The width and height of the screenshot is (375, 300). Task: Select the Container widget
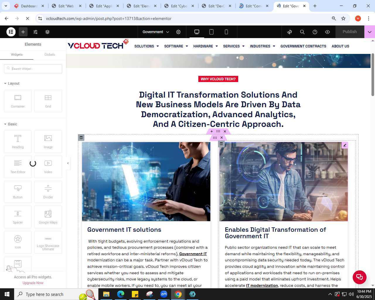18,101
